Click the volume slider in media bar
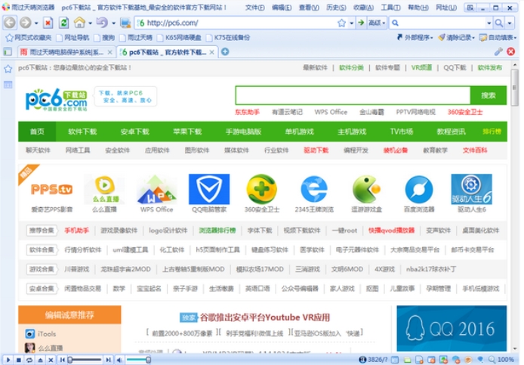 point(138,360)
